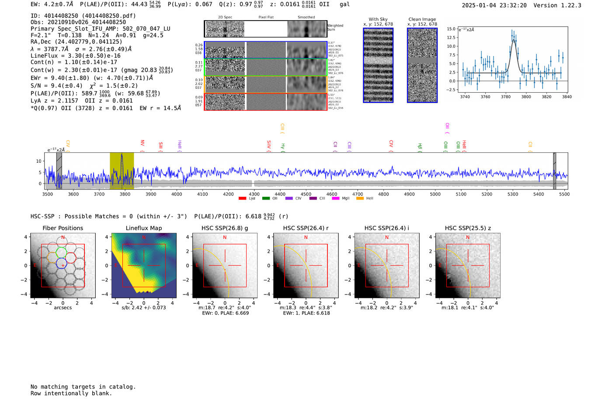
Task: Click the s/b: 2.42 +/- 0.073 caption
Action: tap(144, 308)
